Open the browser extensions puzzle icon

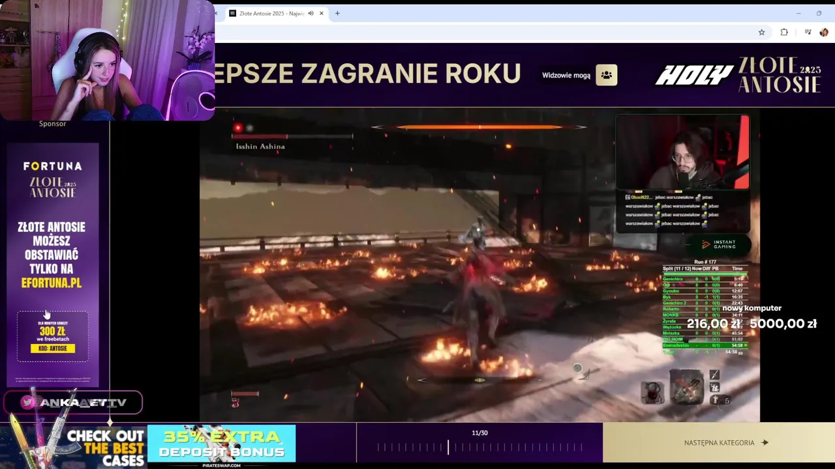784,32
